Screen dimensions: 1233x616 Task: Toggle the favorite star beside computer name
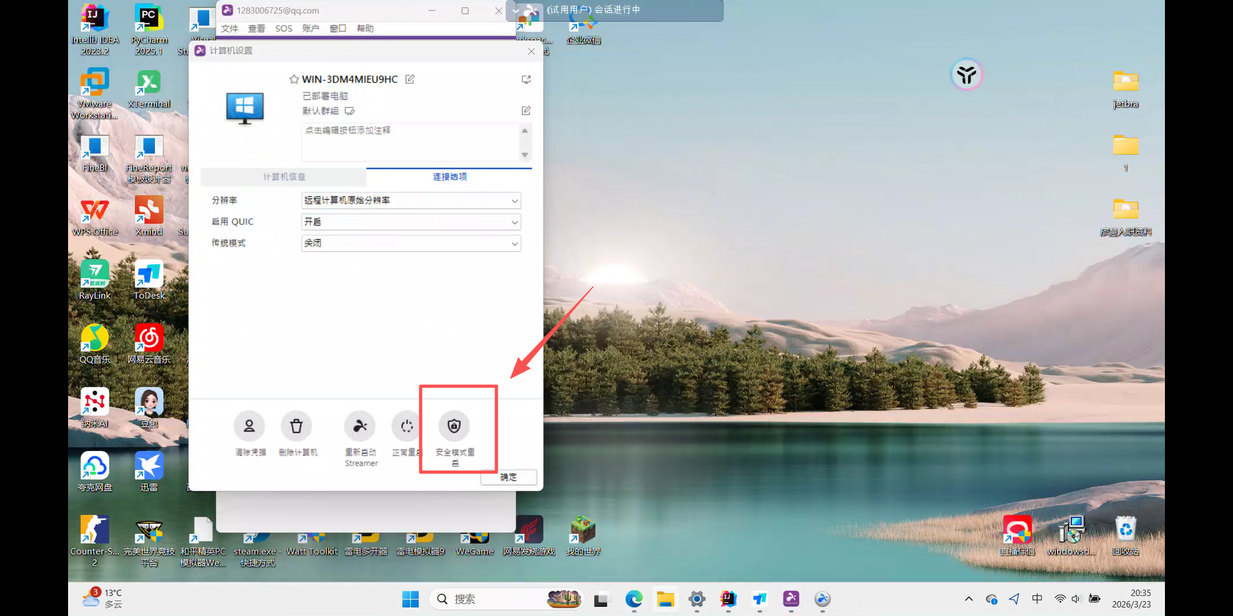point(293,79)
